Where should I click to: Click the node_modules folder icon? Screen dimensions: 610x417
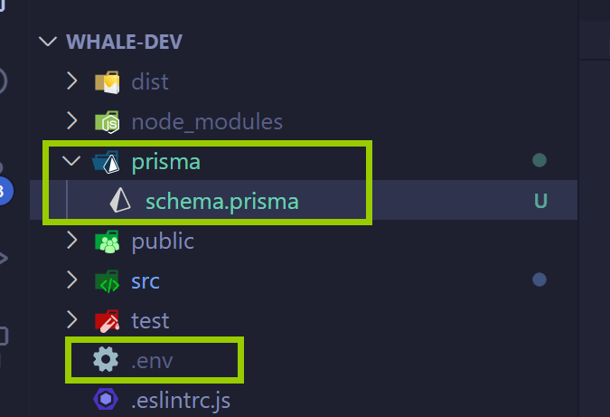(108, 122)
